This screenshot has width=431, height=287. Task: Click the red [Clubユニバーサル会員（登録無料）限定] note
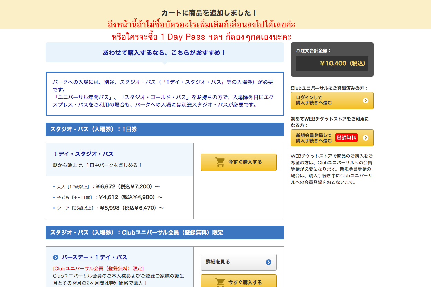(x=98, y=268)
